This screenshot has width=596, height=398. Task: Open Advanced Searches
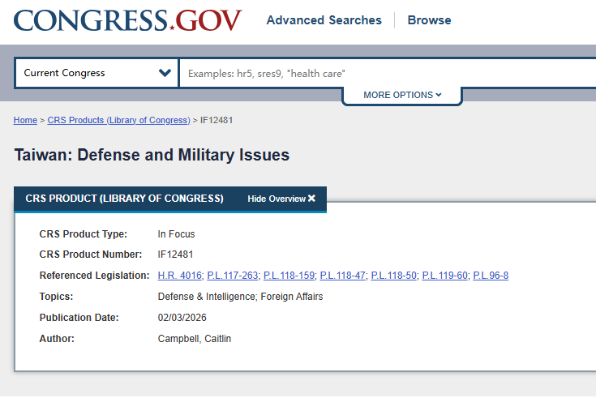[x=324, y=20]
